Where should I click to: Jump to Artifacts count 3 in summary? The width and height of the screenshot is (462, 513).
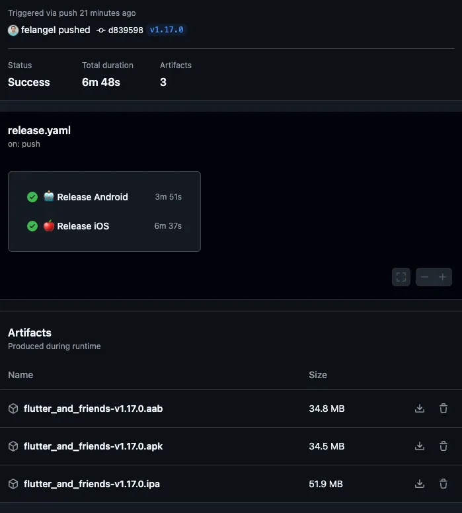(x=163, y=82)
